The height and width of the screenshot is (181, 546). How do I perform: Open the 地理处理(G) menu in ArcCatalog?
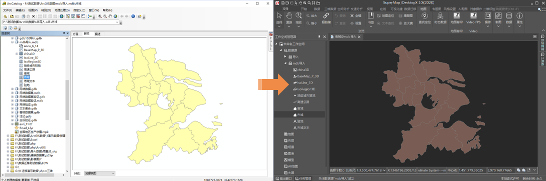click(x=62, y=10)
